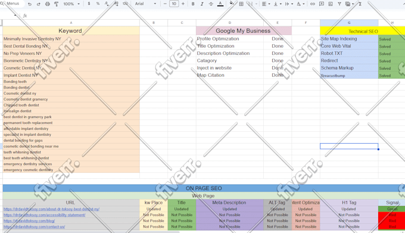Select column G header
The width and height of the screenshot is (405, 233).
tap(349, 23)
